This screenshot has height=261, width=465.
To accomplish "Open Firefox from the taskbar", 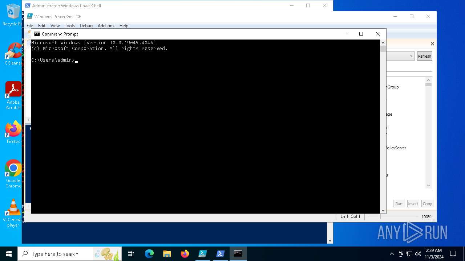I will coord(185,254).
